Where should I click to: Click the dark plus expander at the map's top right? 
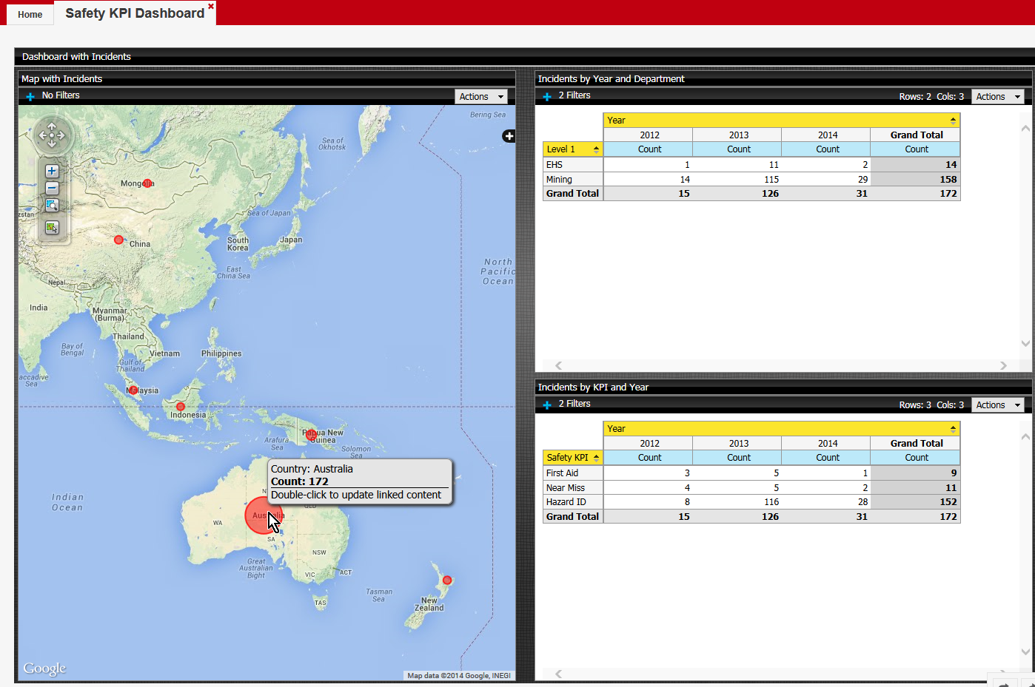coord(509,136)
